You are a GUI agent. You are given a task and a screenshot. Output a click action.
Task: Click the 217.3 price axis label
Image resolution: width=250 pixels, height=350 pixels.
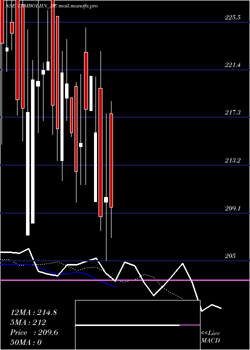[x=232, y=112]
